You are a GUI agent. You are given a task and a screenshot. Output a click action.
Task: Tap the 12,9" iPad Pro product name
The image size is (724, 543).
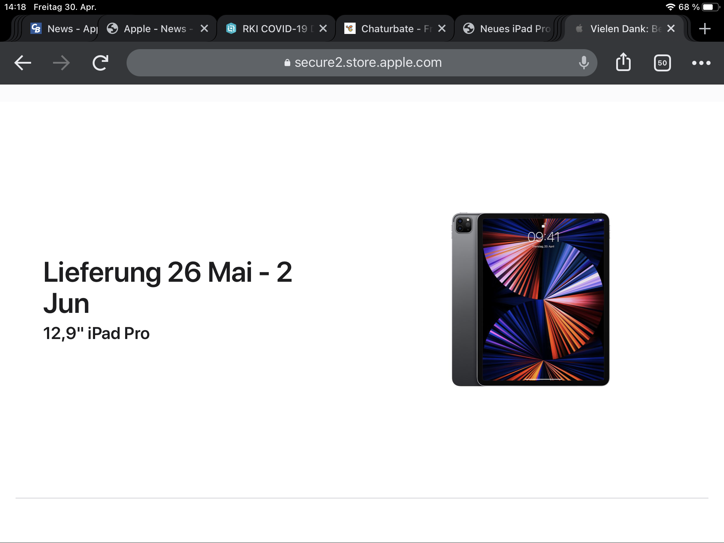click(x=96, y=333)
